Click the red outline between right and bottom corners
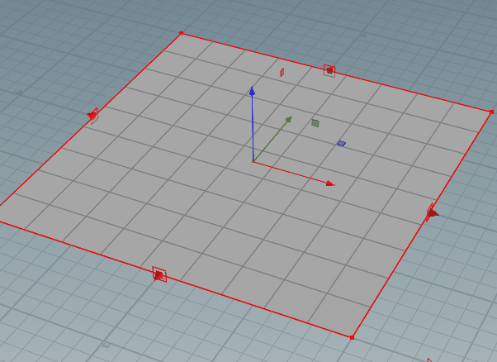The height and width of the screenshot is (362, 497). (x=390, y=277)
